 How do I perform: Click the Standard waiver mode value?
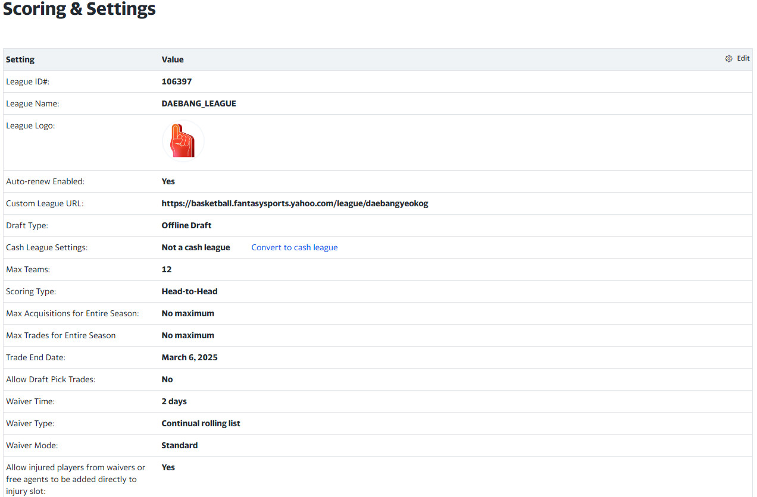(179, 445)
